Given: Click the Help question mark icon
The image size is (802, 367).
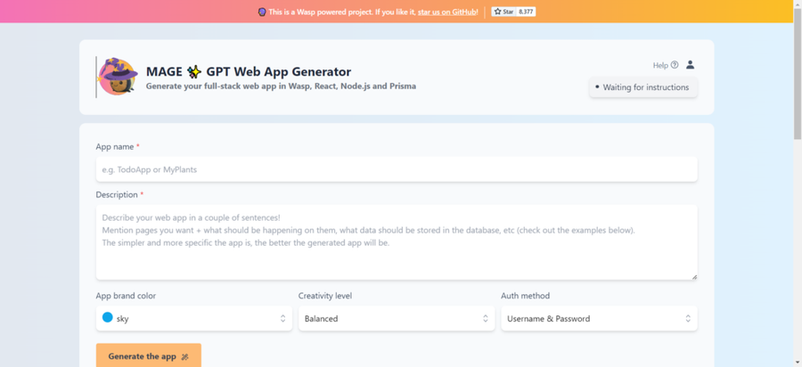Looking at the screenshot, I should coord(675,65).
